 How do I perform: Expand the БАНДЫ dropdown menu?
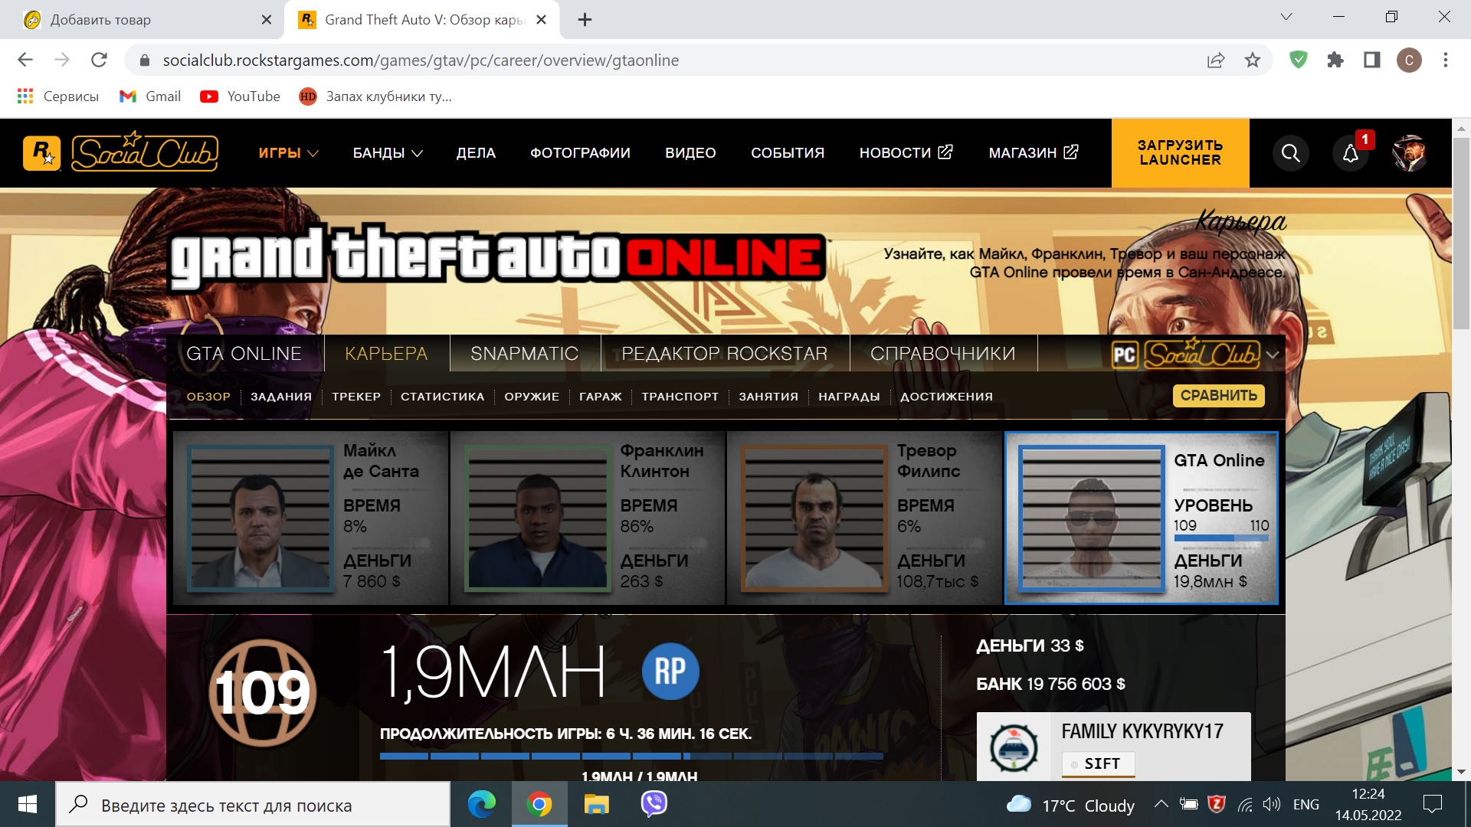click(388, 153)
